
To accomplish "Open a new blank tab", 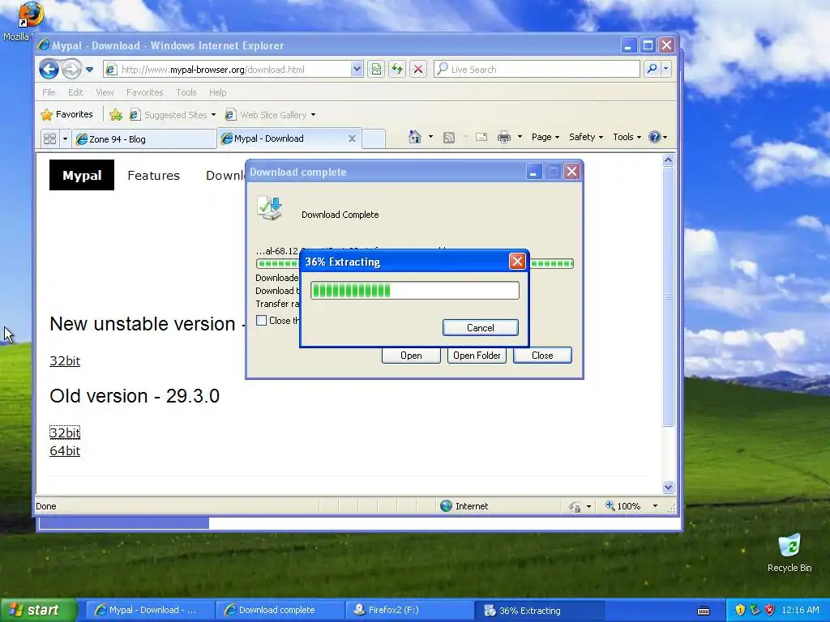I will [x=374, y=138].
